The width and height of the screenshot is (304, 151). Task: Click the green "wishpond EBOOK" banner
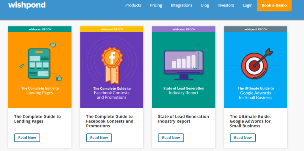(x=40, y=29)
